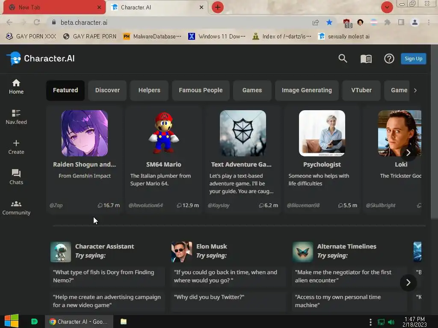
Task: Reload the page with the refresh icon
Action: coord(37,22)
